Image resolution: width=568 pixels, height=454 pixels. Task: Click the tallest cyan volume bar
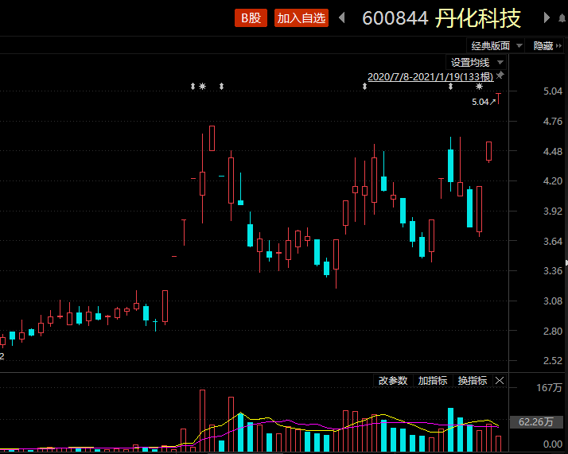click(450, 429)
